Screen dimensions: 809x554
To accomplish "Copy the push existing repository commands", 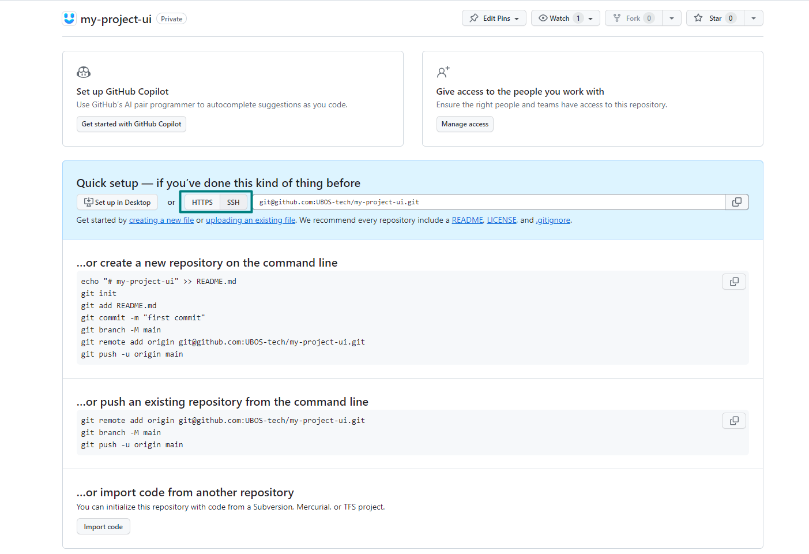I will click(x=734, y=421).
